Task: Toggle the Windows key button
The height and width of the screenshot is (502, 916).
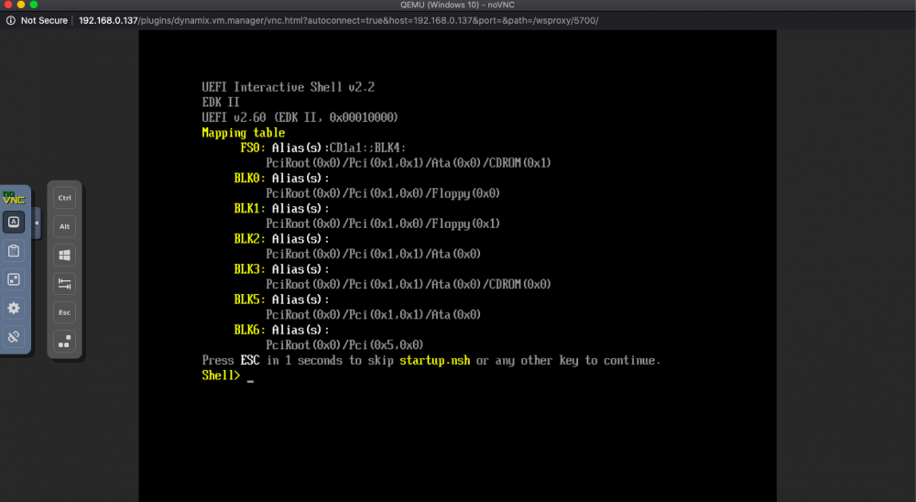Action: pos(64,256)
